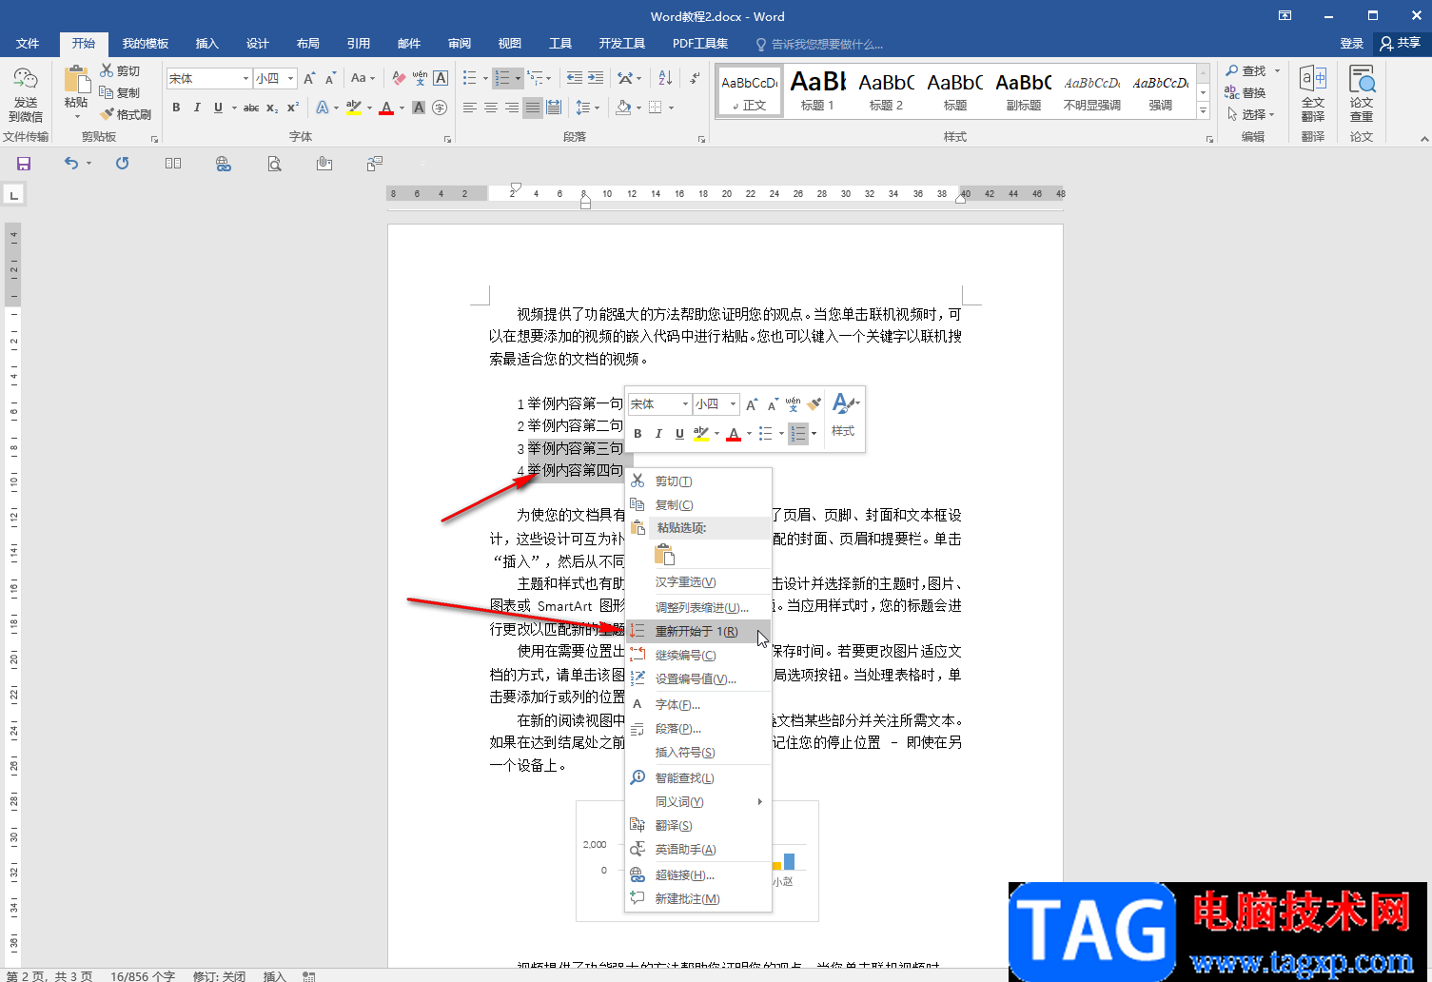Toggle Underline in the ribbon font group

pyautogui.click(x=218, y=108)
